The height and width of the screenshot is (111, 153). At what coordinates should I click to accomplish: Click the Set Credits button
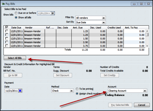(110, 75)
